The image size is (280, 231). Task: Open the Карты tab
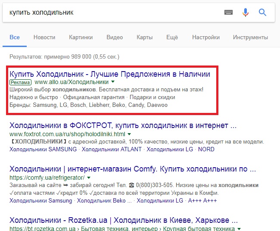click(x=145, y=37)
